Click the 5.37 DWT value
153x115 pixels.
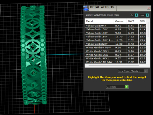pos(131,55)
